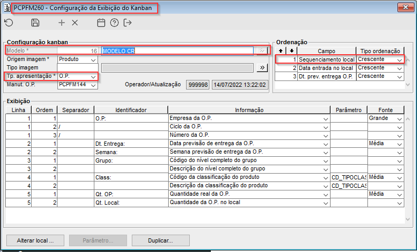Click the disabled Parâmetro... button
This screenshot has width=417, height=252.
pos(98,240)
